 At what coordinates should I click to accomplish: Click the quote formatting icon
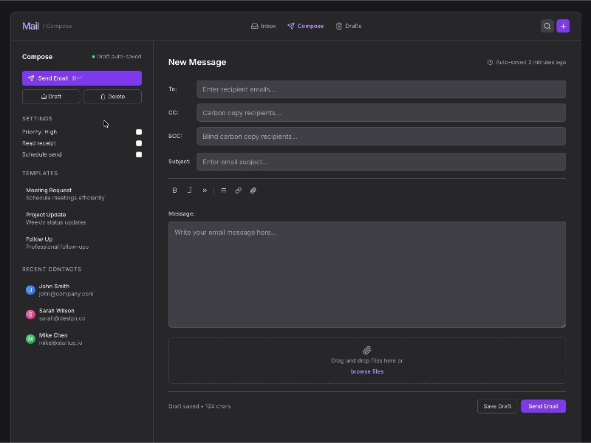[x=205, y=190]
